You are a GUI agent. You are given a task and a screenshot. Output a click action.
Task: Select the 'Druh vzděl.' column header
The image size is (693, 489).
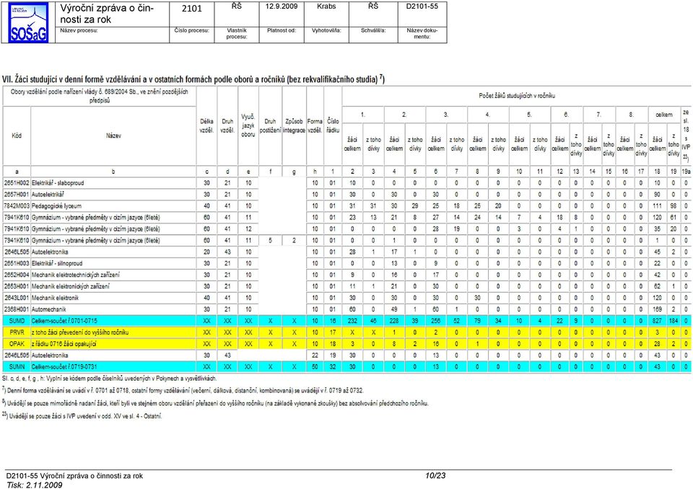[227, 125]
